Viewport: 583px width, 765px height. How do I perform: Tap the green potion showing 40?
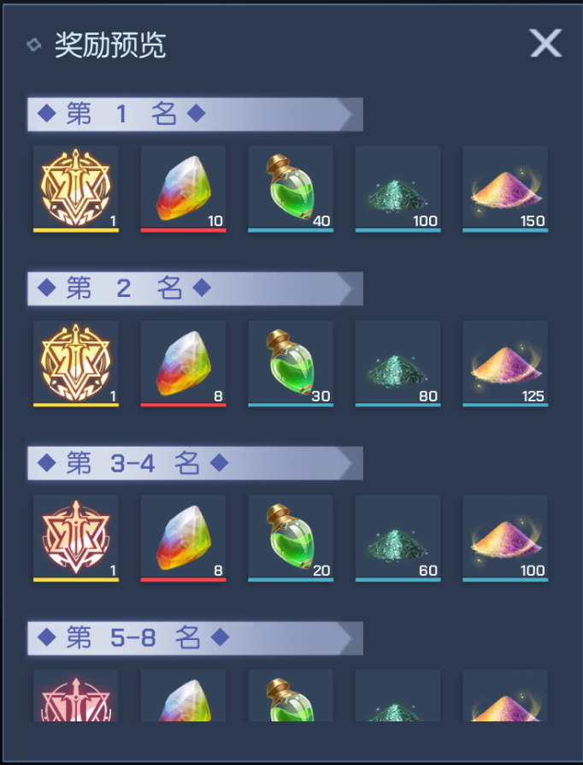[x=291, y=188]
